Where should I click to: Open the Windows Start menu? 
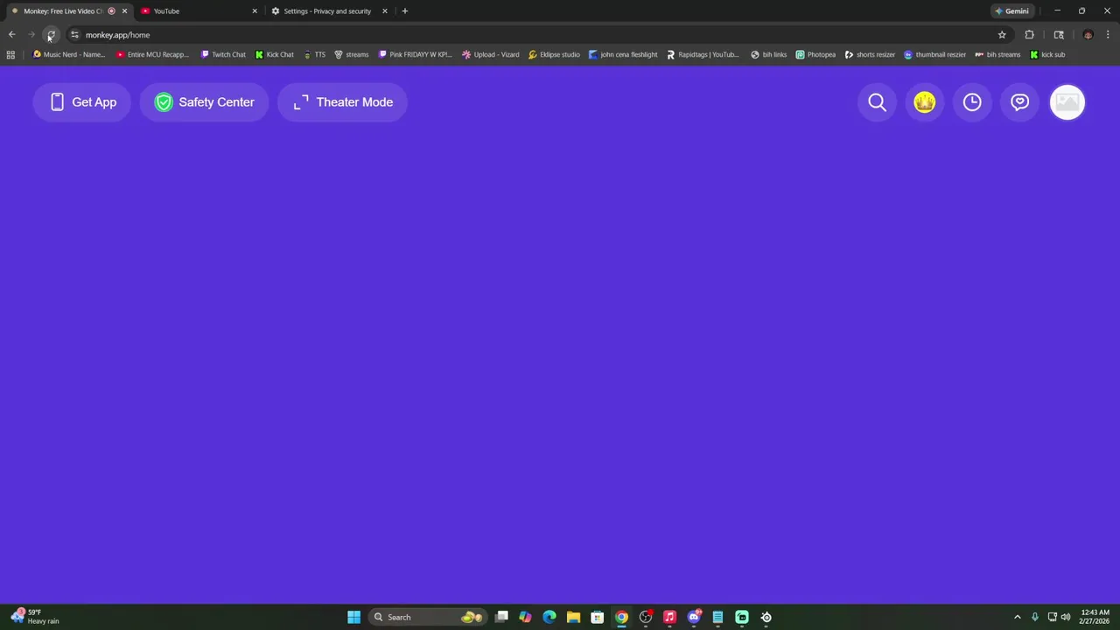pyautogui.click(x=353, y=617)
